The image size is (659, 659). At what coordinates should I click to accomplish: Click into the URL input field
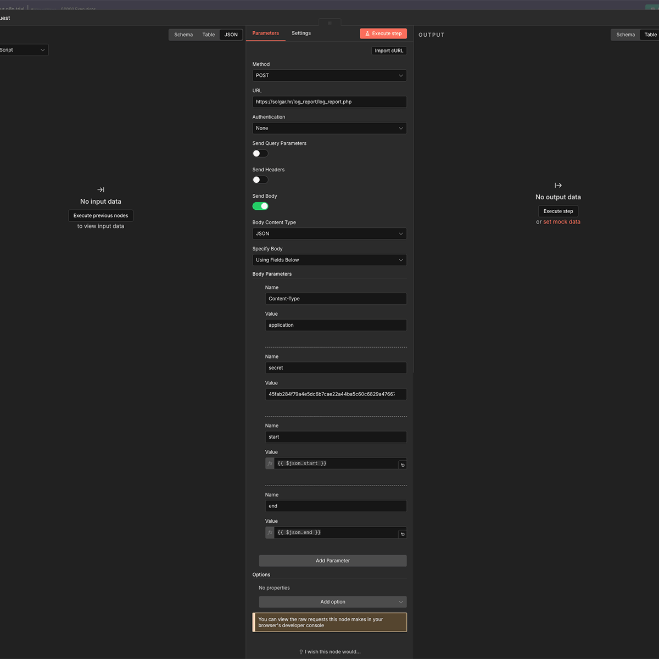tap(329, 102)
